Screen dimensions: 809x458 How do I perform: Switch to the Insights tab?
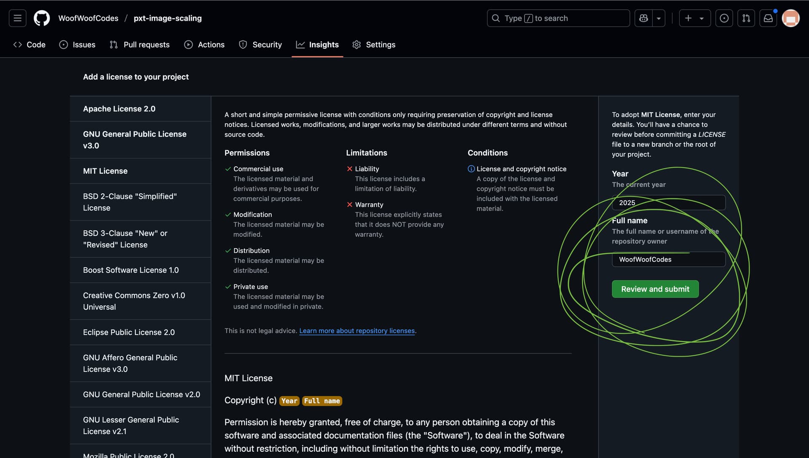tap(317, 45)
